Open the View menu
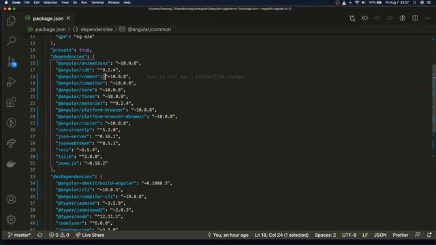This screenshot has width=436, height=245. coord(65,3)
